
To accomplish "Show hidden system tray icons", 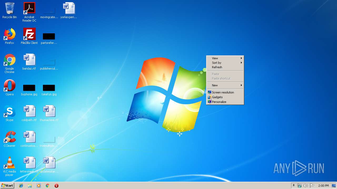I will (294, 186).
